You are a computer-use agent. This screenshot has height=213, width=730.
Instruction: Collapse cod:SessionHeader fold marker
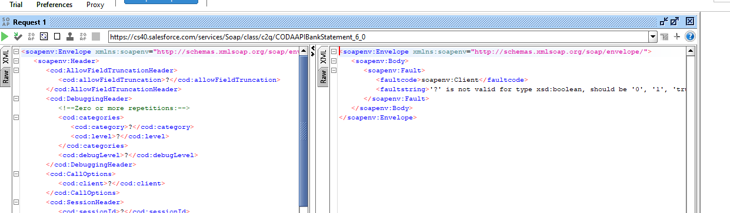[16, 202]
